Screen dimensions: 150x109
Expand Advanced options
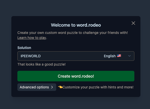click(x=37, y=87)
